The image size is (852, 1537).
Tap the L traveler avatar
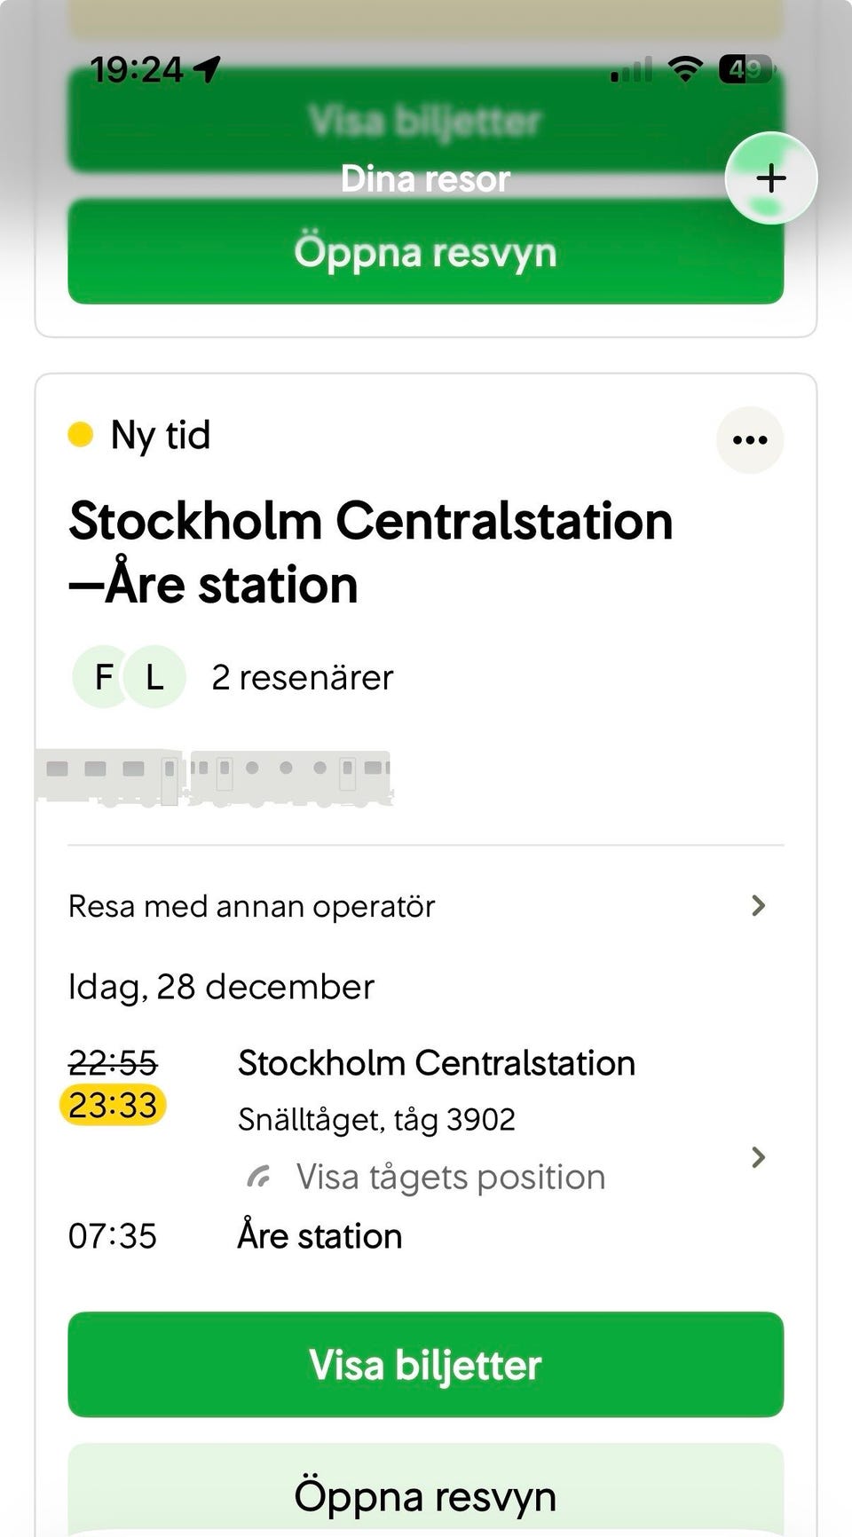pos(155,677)
